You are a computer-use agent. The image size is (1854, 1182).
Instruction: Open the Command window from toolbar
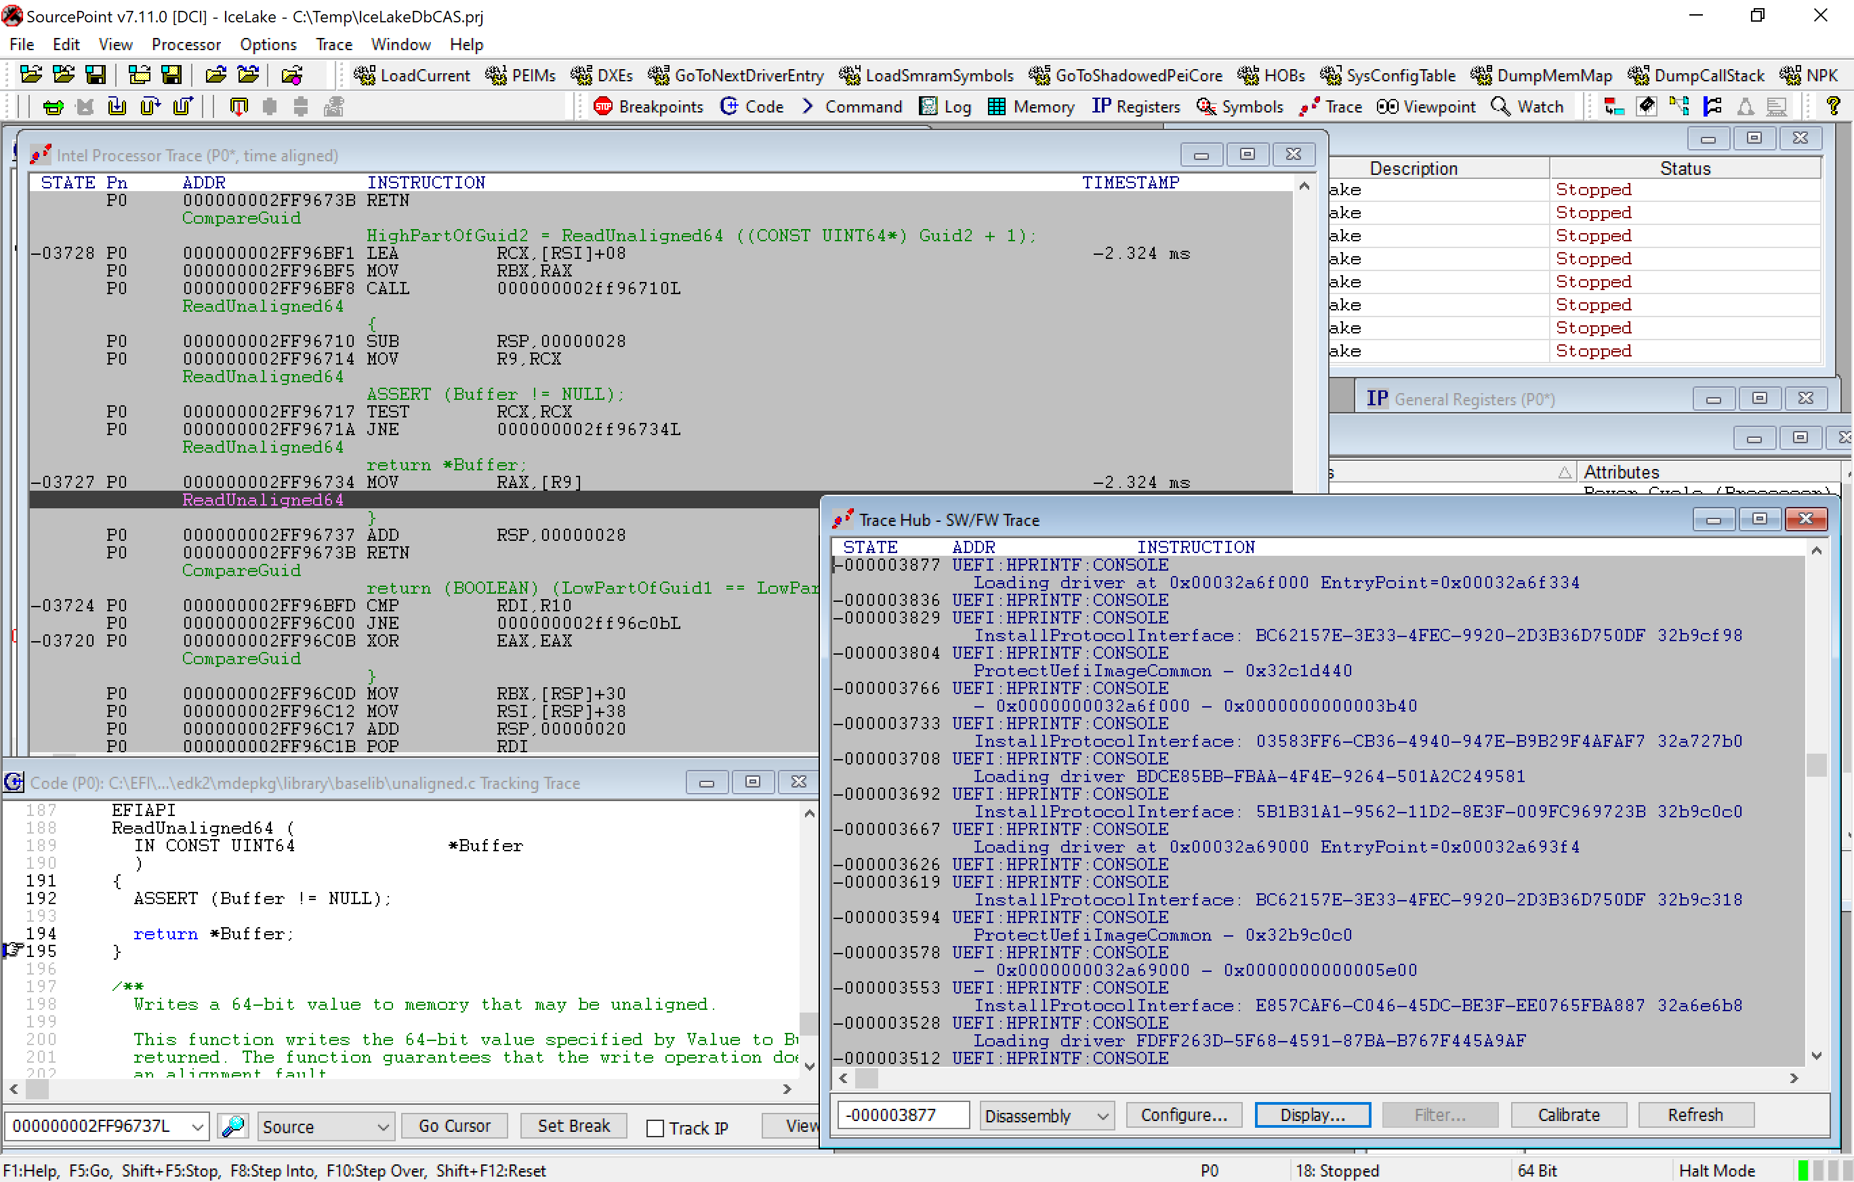(x=852, y=107)
